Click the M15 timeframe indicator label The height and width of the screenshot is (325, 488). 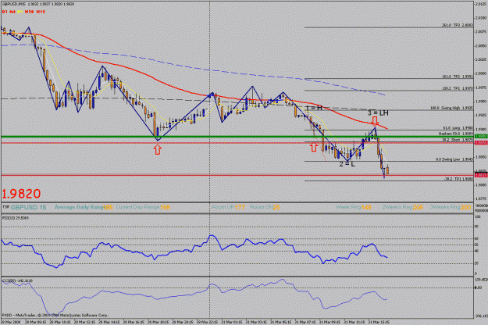[x=41, y=12]
